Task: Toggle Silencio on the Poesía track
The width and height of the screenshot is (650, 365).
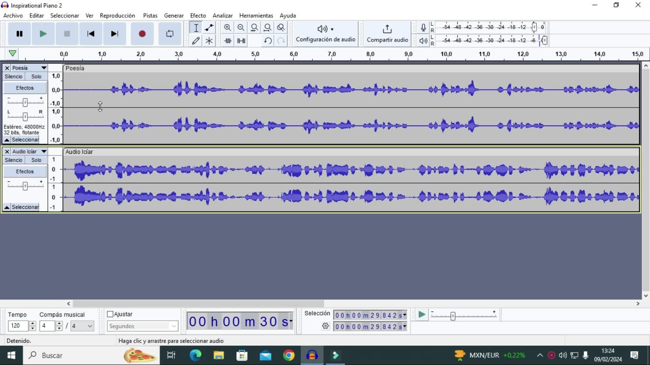Action: (14, 77)
